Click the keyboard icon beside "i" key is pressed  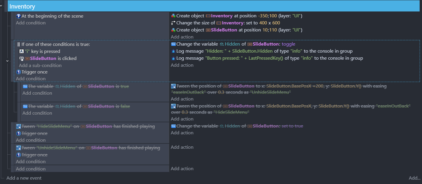point(21,51)
